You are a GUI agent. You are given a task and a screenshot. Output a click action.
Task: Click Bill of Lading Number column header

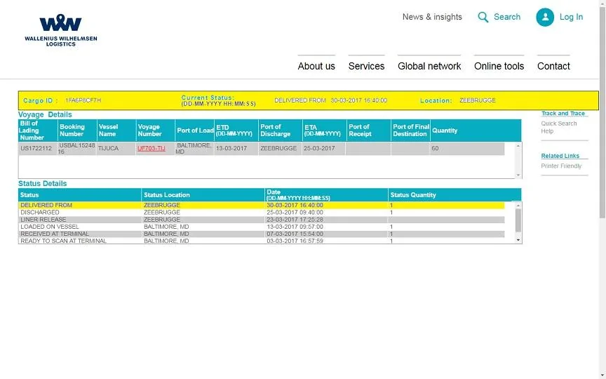[38, 131]
